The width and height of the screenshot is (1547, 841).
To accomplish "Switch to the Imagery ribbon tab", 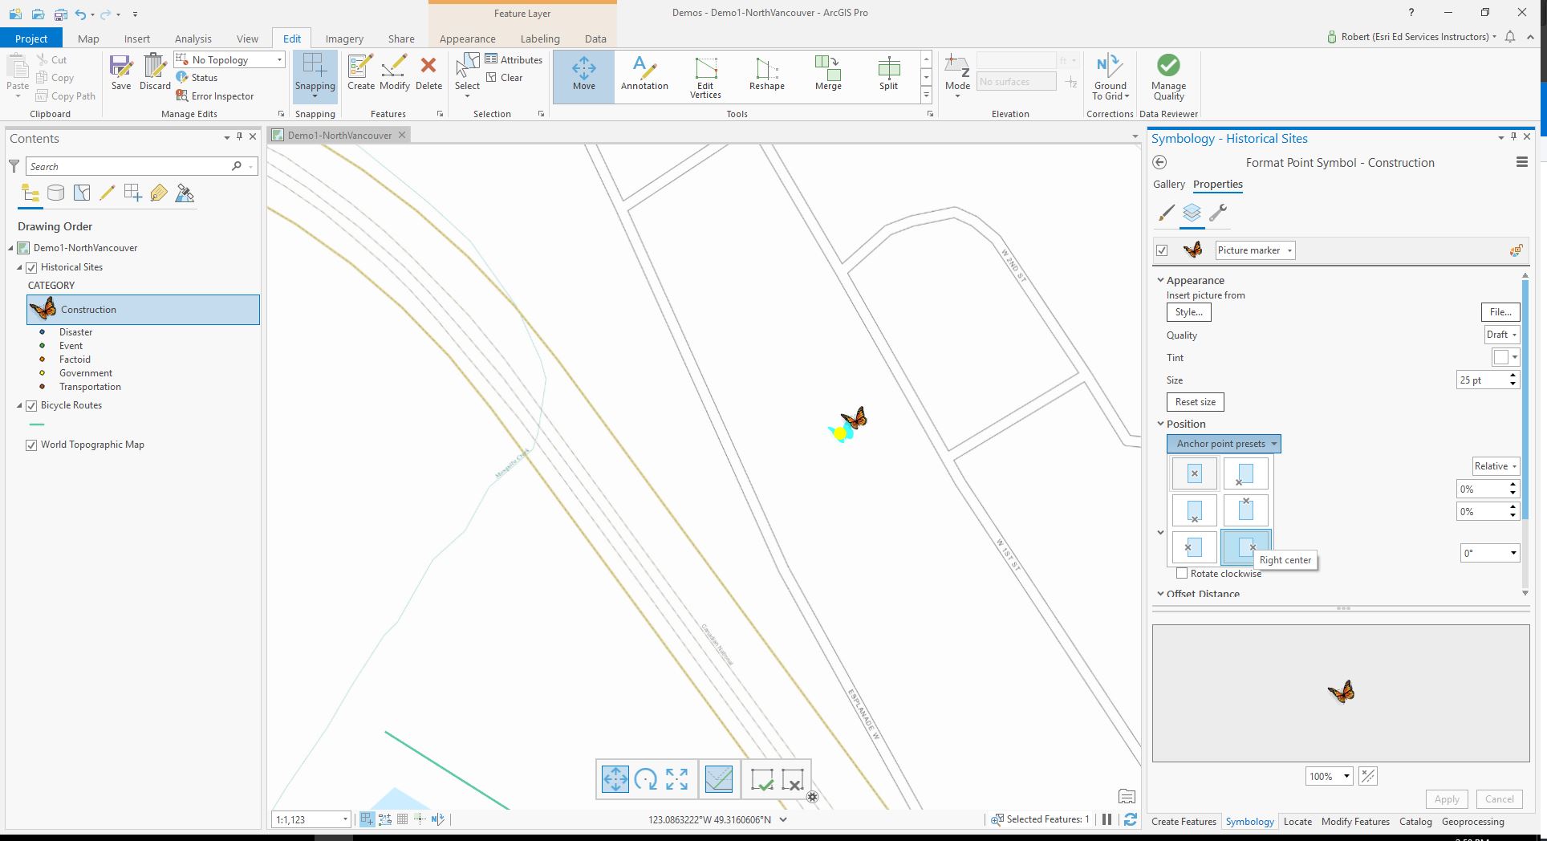I will coord(343,38).
